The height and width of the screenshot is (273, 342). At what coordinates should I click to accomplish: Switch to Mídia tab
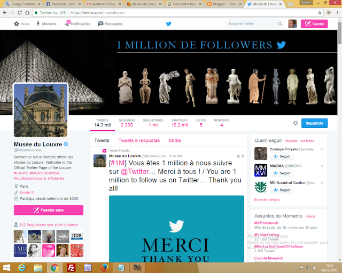point(175,141)
